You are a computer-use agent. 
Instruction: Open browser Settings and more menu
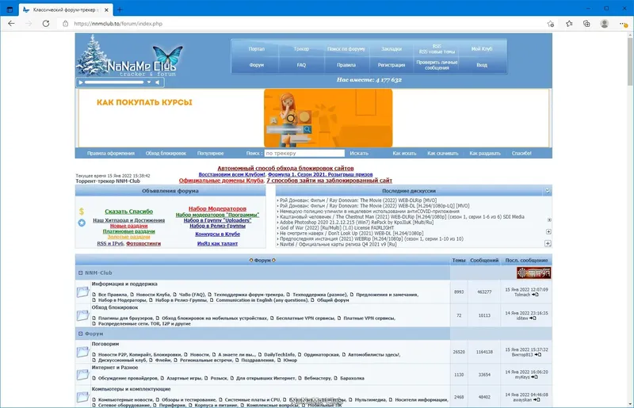[x=623, y=24]
